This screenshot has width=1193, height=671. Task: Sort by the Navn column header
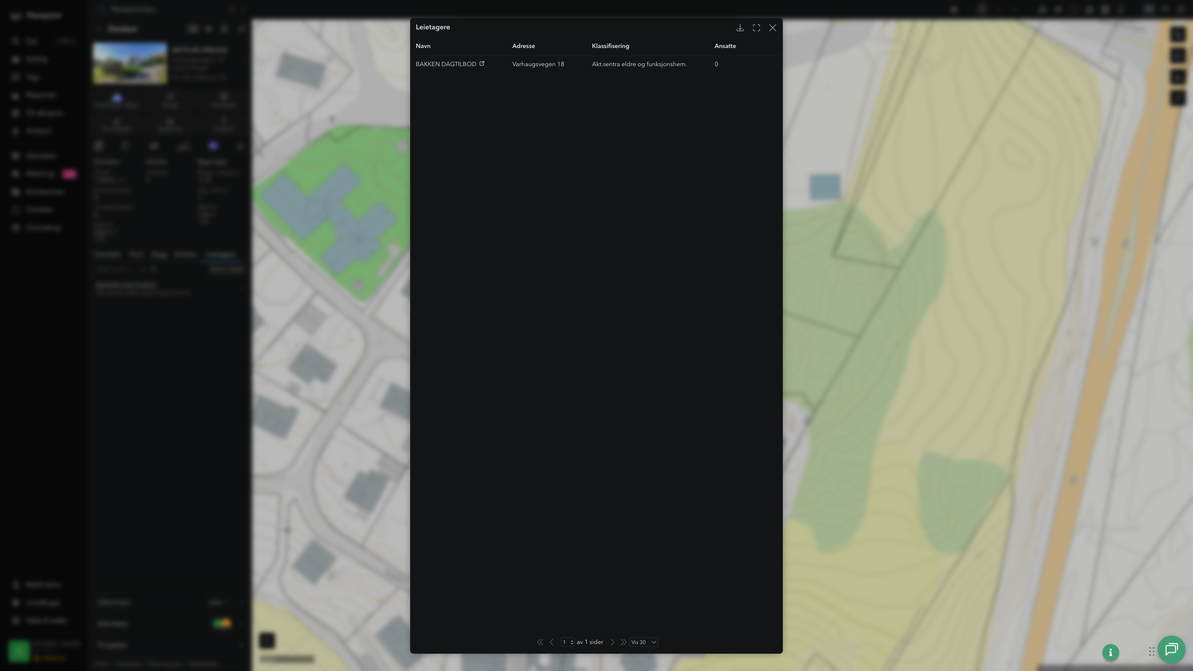click(x=423, y=46)
